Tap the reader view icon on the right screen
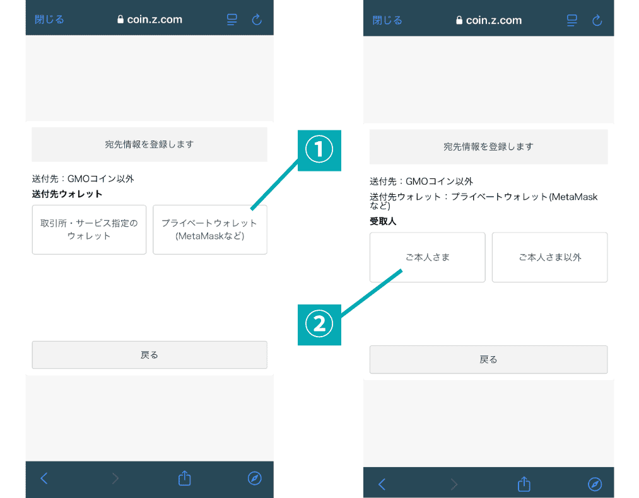The height and width of the screenshot is (498, 639). (572, 20)
